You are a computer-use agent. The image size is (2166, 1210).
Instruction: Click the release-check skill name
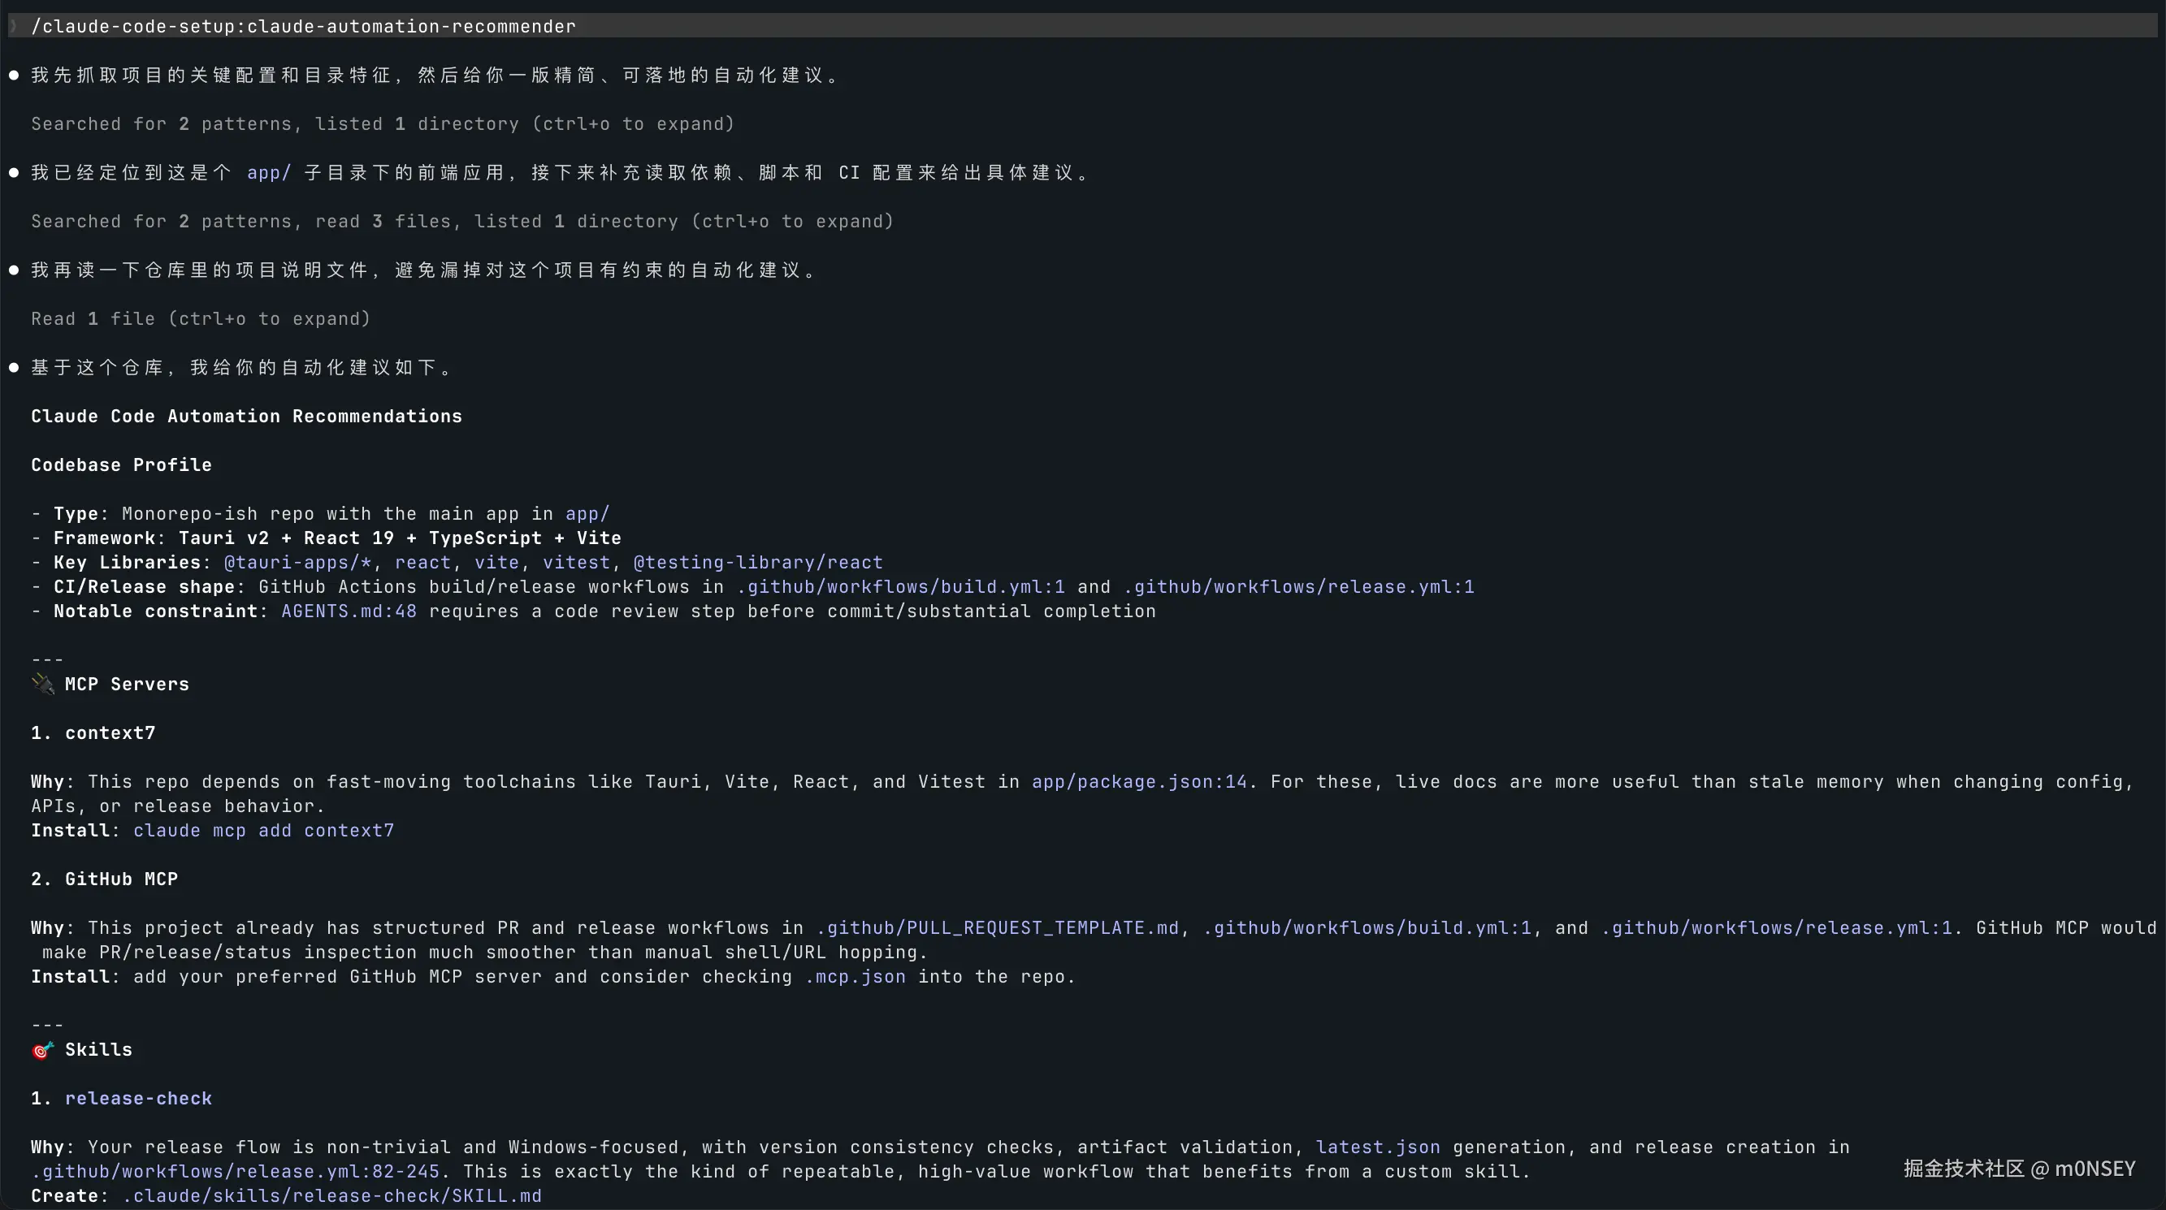[x=139, y=1099]
